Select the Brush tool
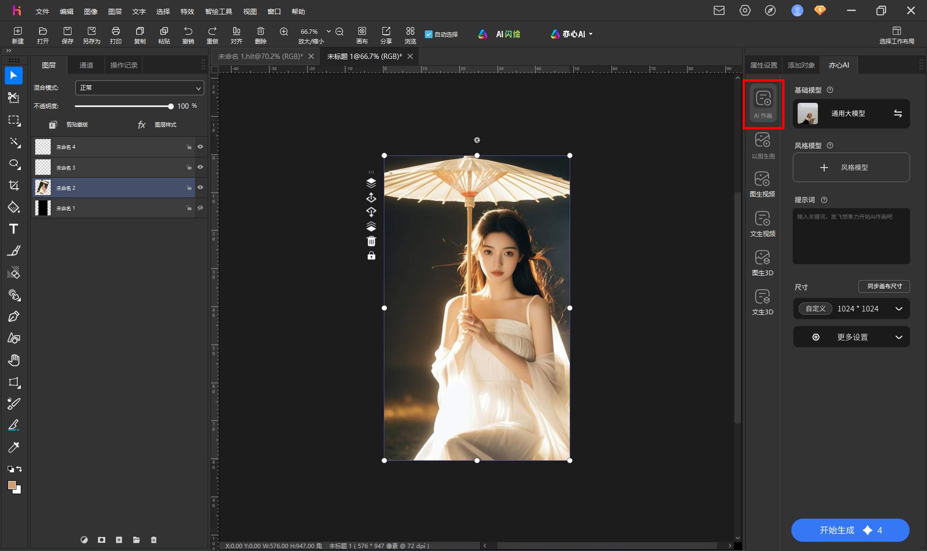927x551 pixels. [14, 251]
